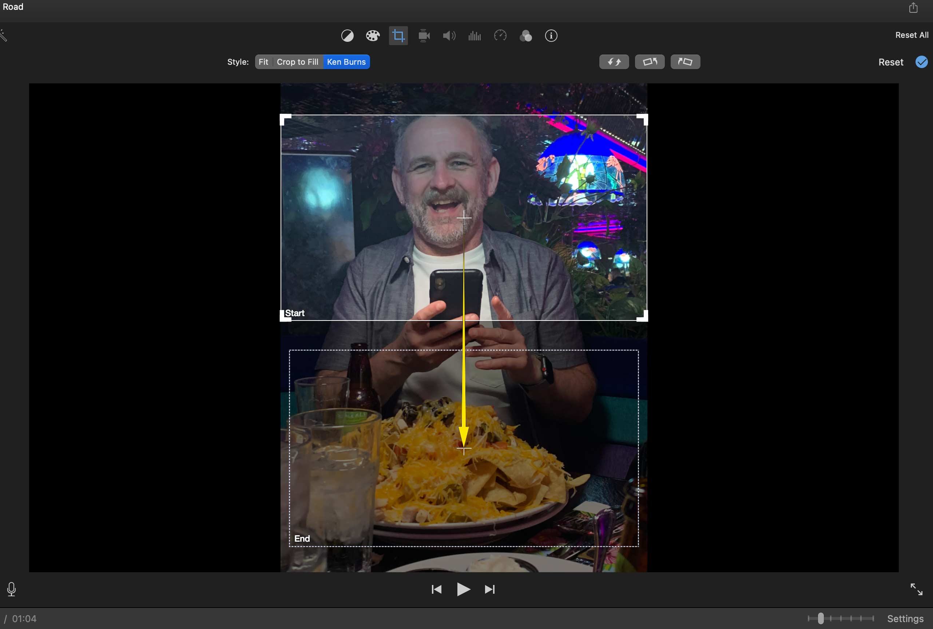Show clip information icon
This screenshot has height=629, width=933.
pos(551,36)
